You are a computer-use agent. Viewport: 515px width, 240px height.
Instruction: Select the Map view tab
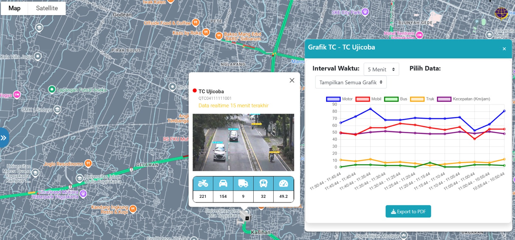[x=14, y=8]
